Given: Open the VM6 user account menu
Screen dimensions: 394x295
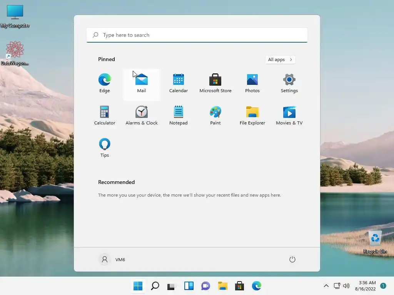Looking at the screenshot, I should point(112,259).
